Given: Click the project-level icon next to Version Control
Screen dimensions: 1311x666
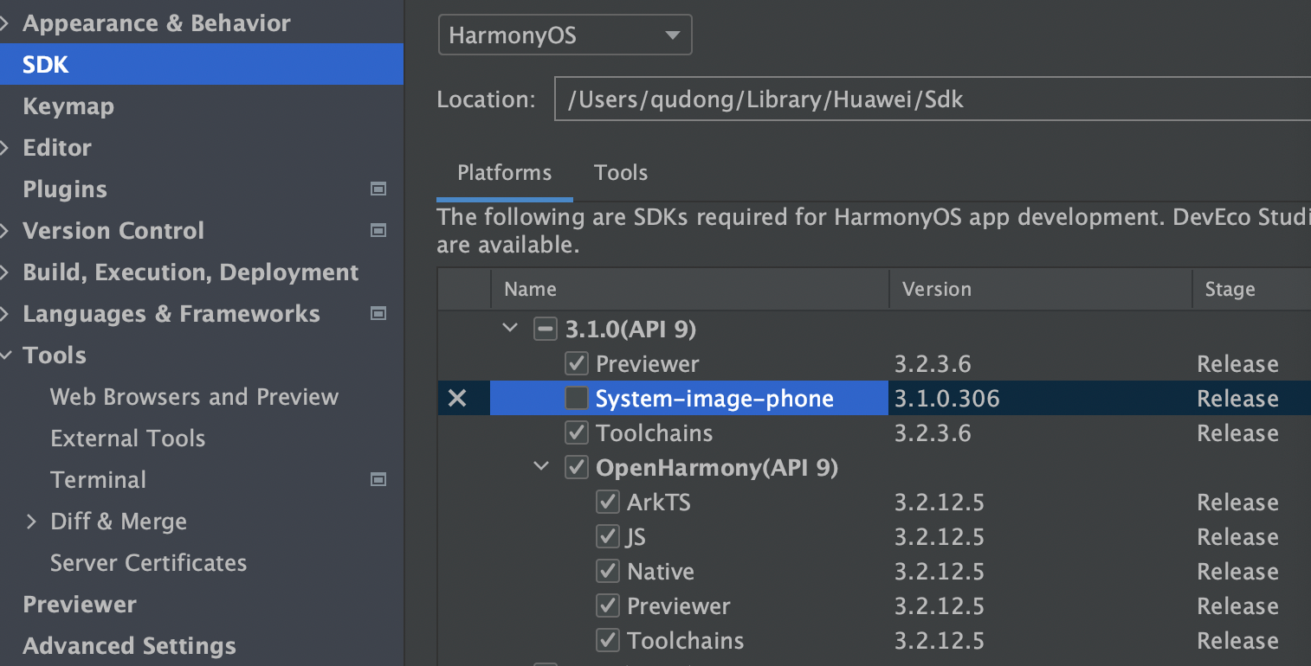Looking at the screenshot, I should (378, 231).
